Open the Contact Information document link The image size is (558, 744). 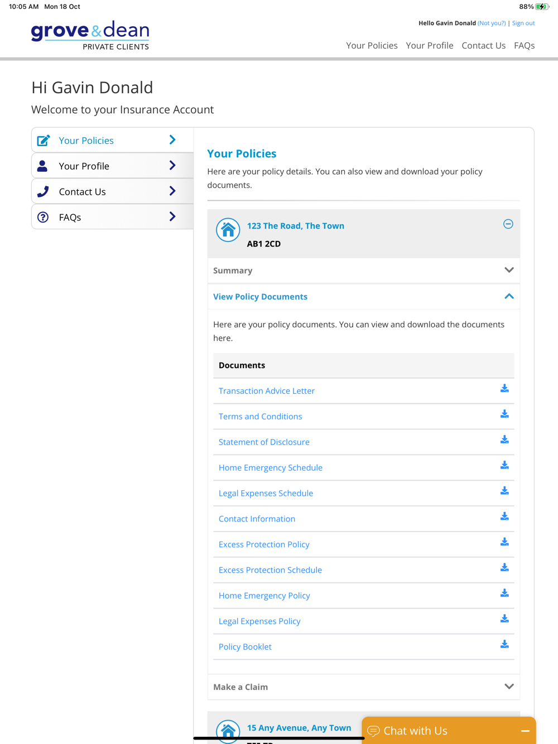pos(257,519)
